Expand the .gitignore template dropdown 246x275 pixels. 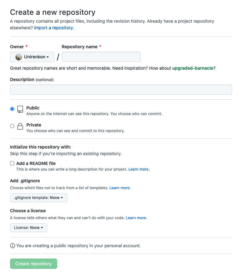(x=38, y=198)
